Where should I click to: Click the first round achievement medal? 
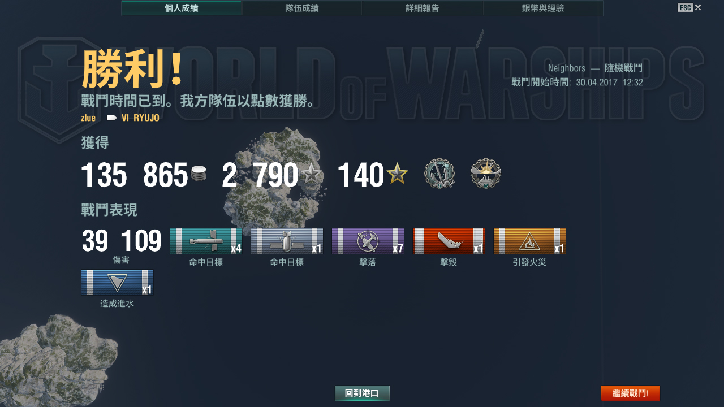point(439,174)
